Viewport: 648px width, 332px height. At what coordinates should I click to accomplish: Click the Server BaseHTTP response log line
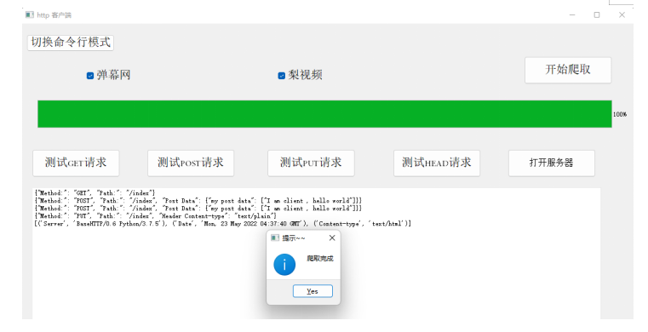coord(223,224)
